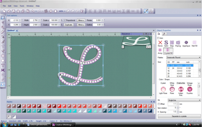Set fill to None with red X
Screen dimensions: 202x127
click(x=160, y=43)
